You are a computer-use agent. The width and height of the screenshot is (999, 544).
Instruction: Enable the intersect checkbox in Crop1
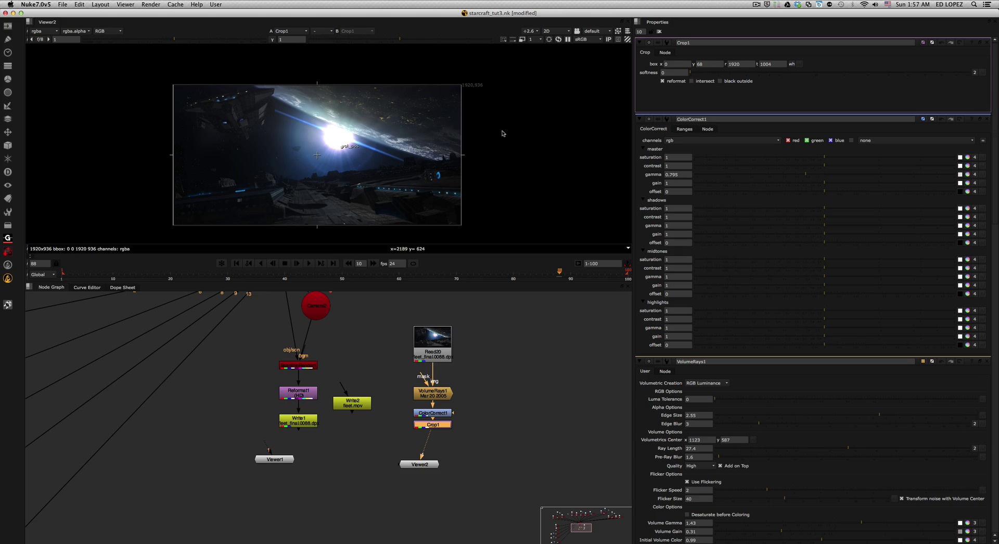(691, 81)
